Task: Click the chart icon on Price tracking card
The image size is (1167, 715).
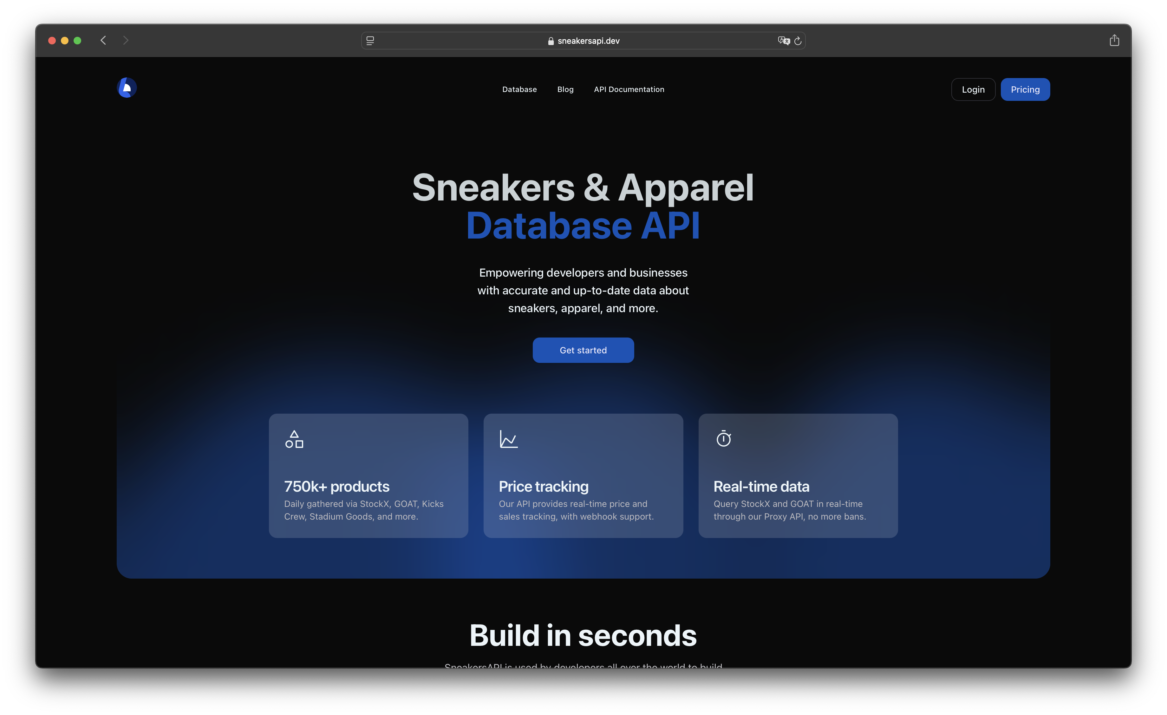Action: click(509, 439)
